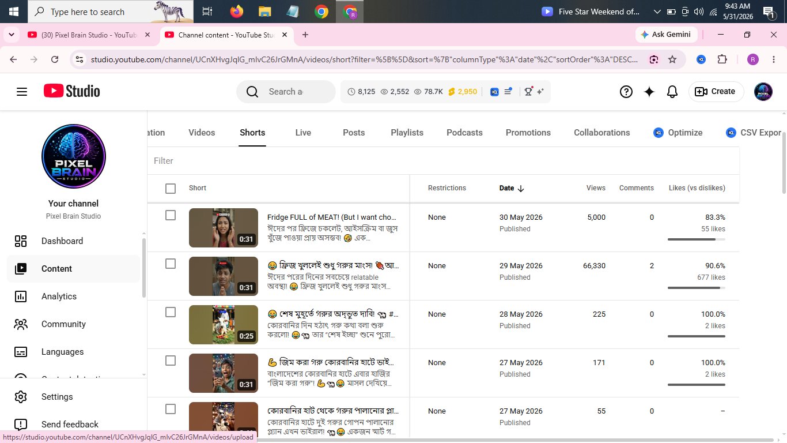Click the vidIQ extension icon in the browser toolbar
Image resolution: width=787 pixels, height=443 pixels.
click(701, 59)
